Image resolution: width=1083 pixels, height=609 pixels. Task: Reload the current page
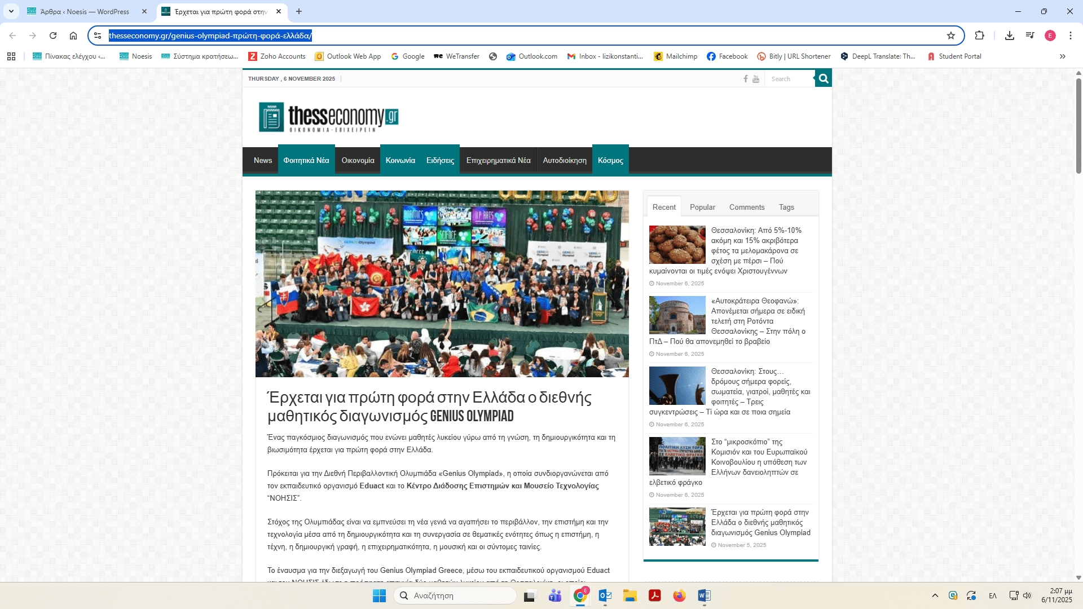tap(53, 36)
